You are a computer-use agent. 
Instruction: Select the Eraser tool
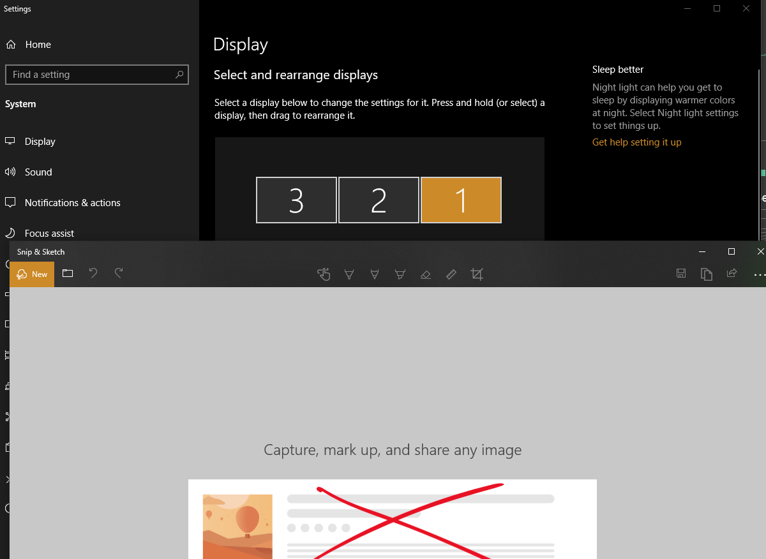[x=426, y=274]
